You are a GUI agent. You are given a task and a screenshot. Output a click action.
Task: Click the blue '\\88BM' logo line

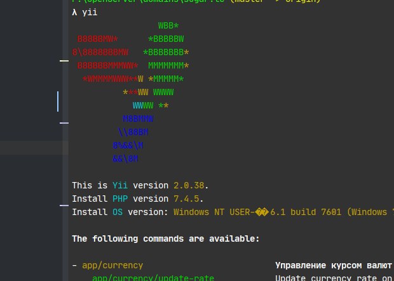pyautogui.click(x=133, y=132)
